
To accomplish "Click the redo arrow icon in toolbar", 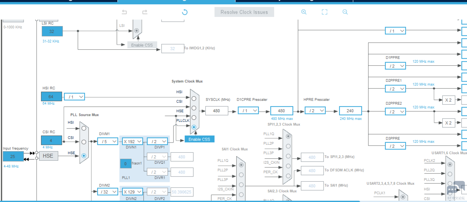I will [x=145, y=12].
